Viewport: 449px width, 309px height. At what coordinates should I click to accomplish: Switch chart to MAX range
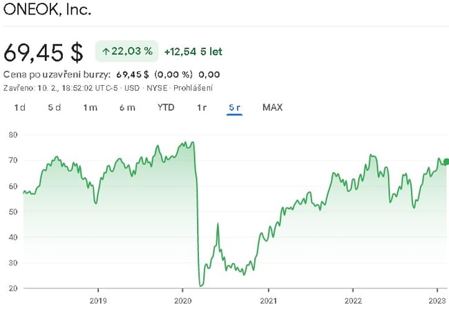272,107
